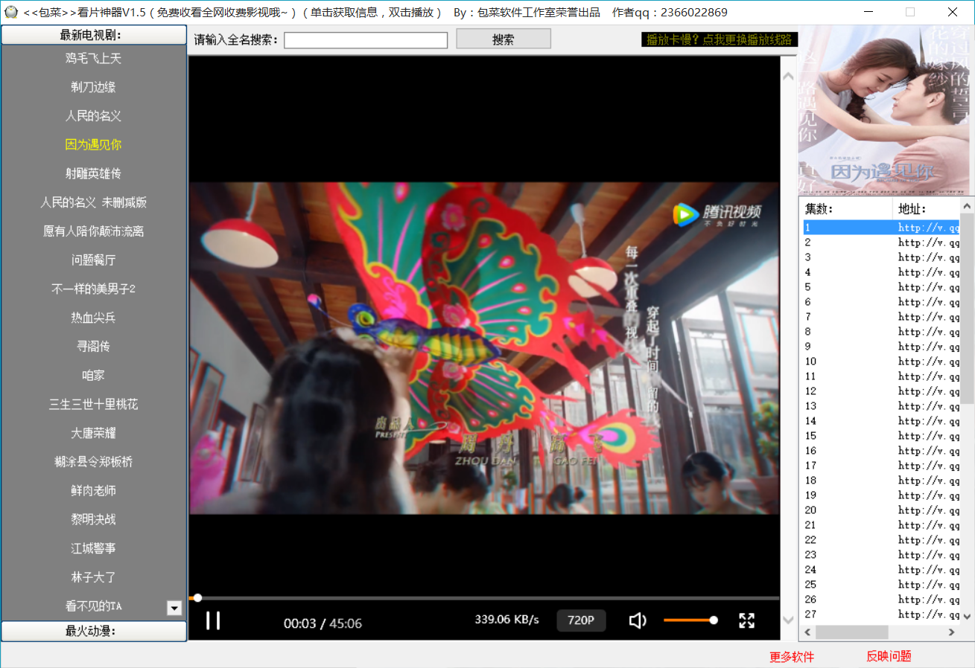Screen dimensions: 975x668
Task: Expand TV series list dropdown arrow
Action: pos(174,608)
